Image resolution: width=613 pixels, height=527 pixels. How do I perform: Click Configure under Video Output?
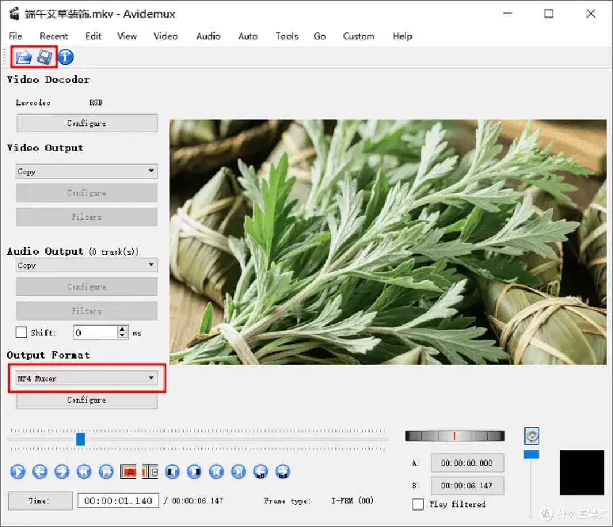tap(87, 193)
